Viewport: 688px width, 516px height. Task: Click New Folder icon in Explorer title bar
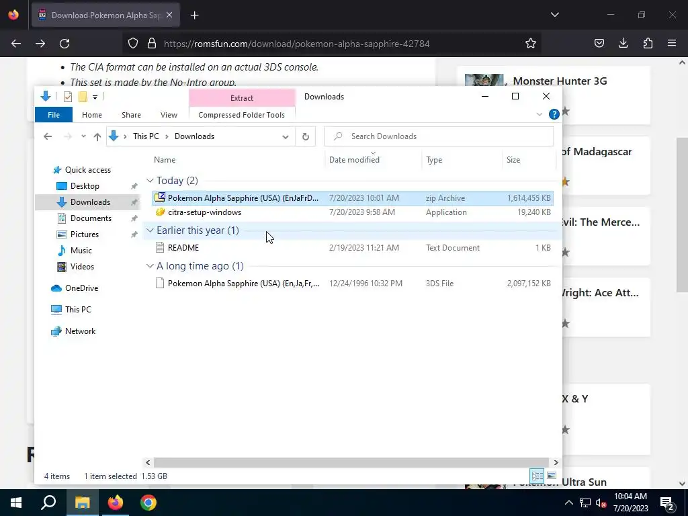coord(83,97)
